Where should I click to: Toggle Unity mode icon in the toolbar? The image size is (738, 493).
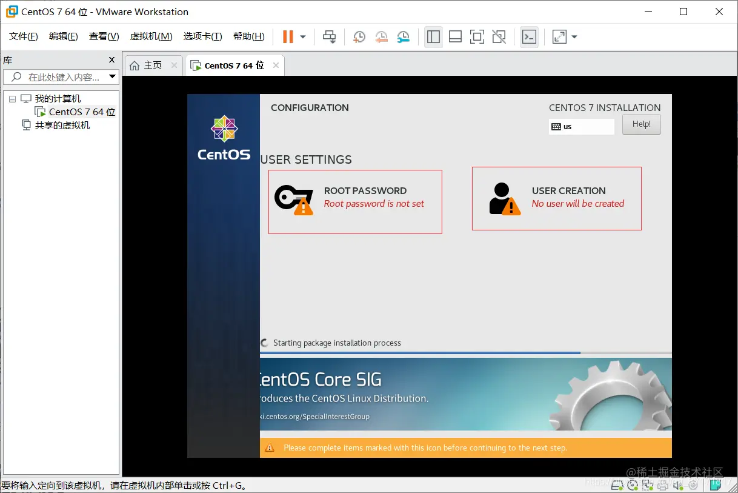(499, 37)
